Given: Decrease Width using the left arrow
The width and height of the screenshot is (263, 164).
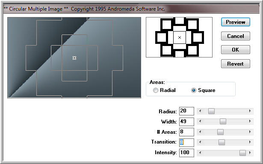Looking at the screenshot, I should pyautogui.click(x=200, y=121).
